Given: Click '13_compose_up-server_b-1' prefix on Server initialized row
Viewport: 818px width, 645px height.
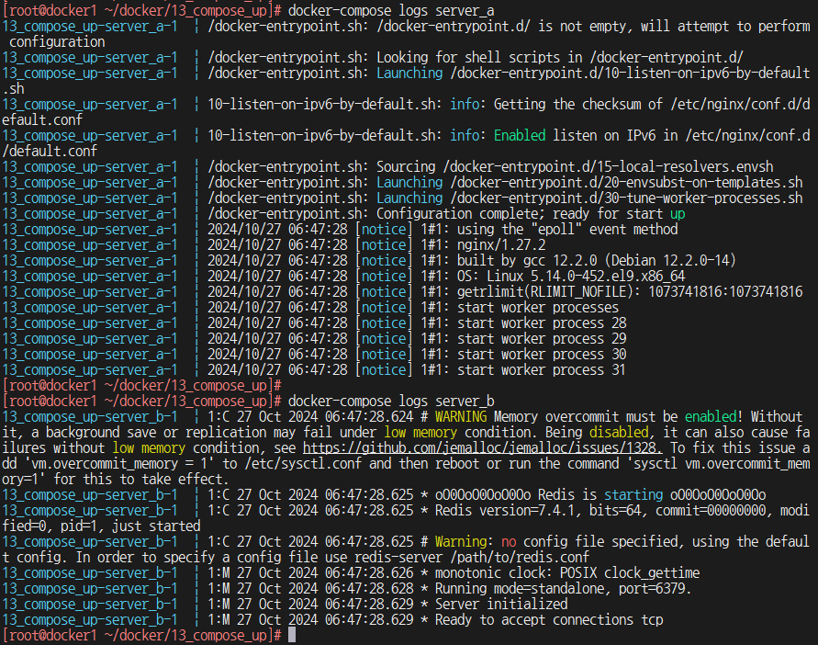Looking at the screenshot, I should click(90, 605).
